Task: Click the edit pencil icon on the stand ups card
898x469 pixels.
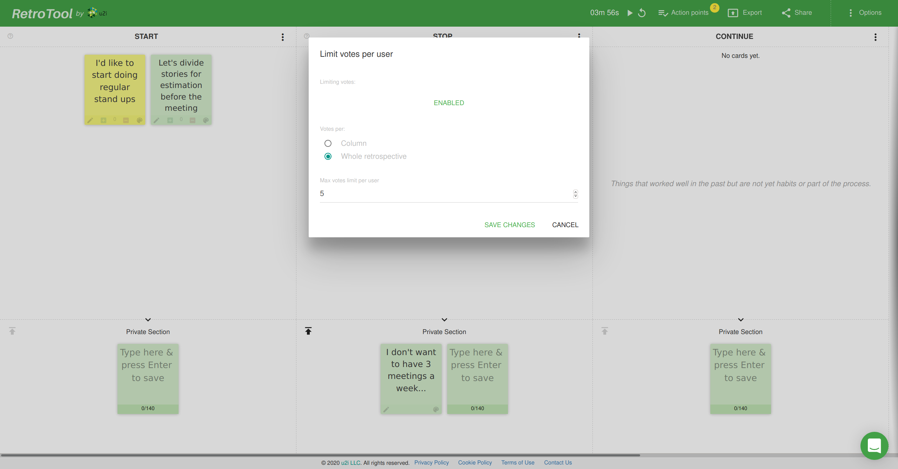Action: pyautogui.click(x=90, y=120)
